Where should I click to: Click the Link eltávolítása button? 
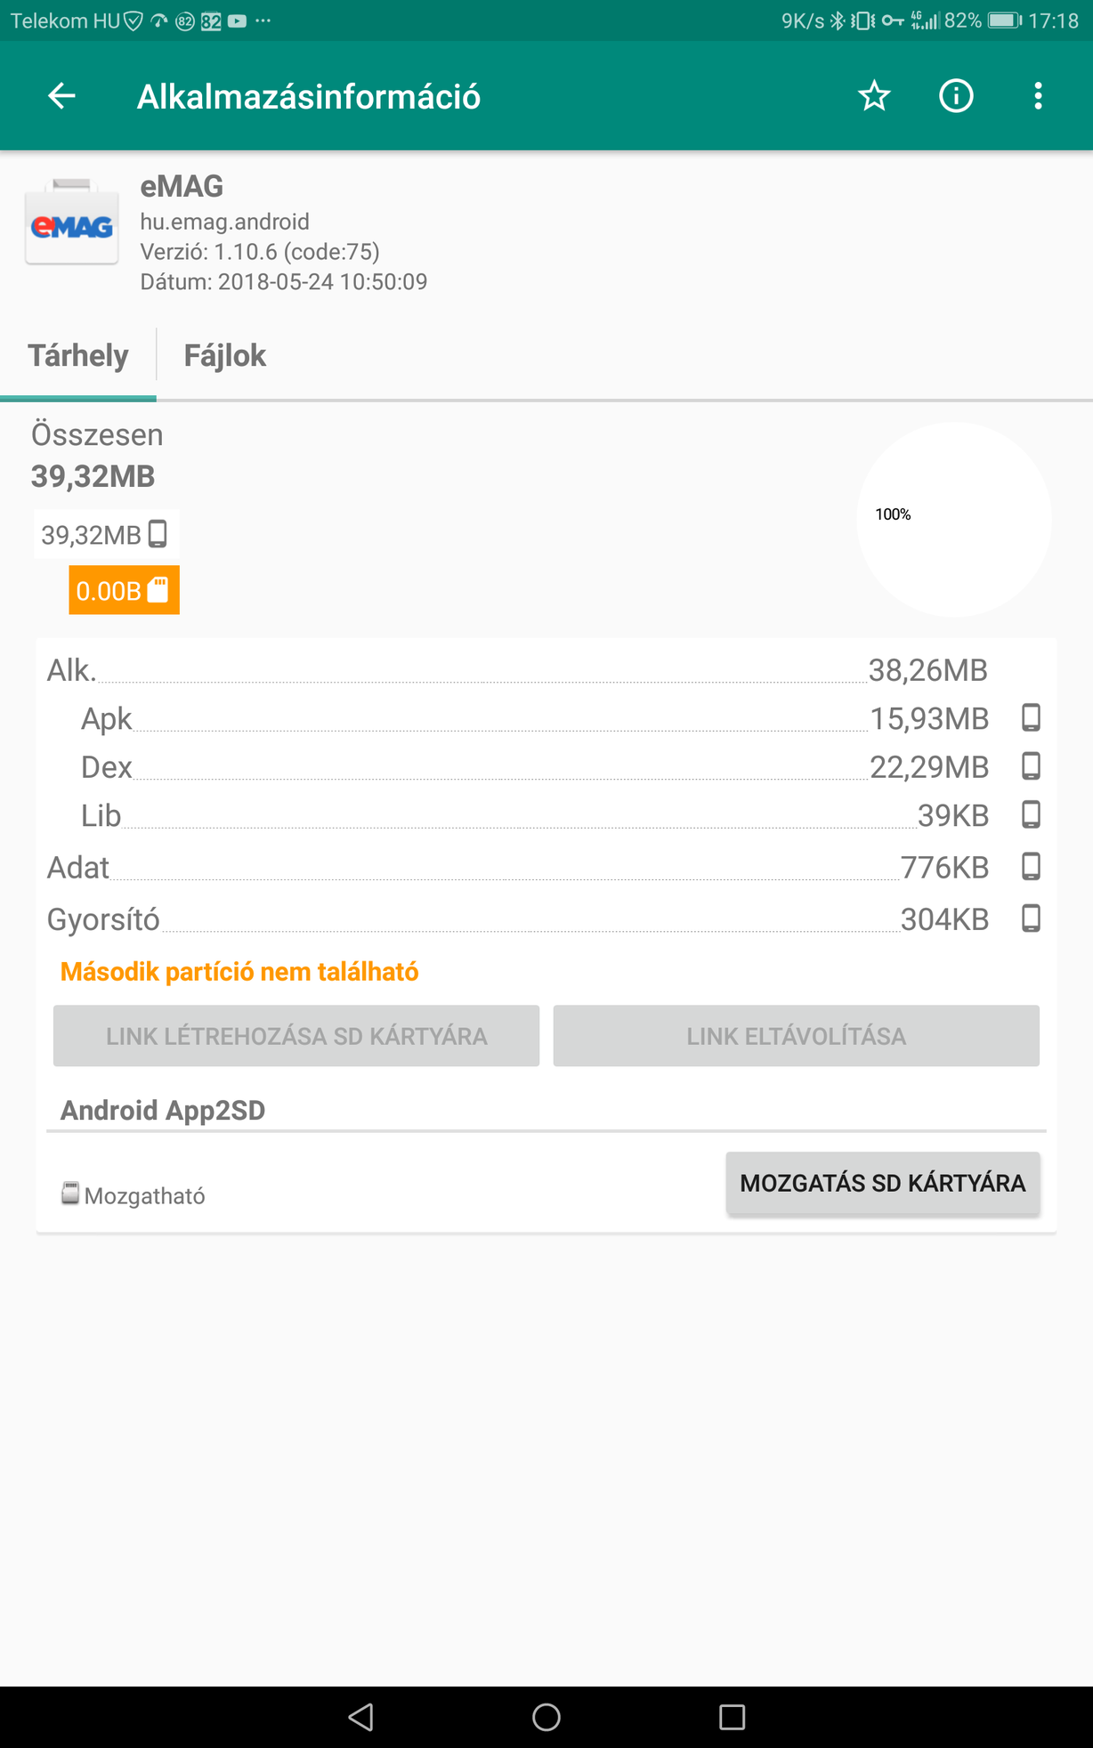(x=797, y=1036)
